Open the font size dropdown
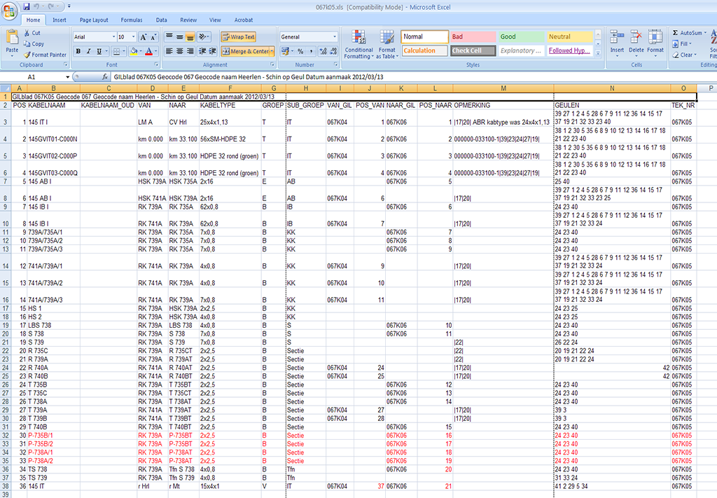The width and height of the screenshot is (717, 498). click(x=134, y=37)
